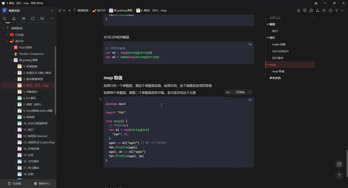The width and height of the screenshot is (348, 188).
Task: Collapse the 进行中 tree node
Action: click(x=7, y=41)
